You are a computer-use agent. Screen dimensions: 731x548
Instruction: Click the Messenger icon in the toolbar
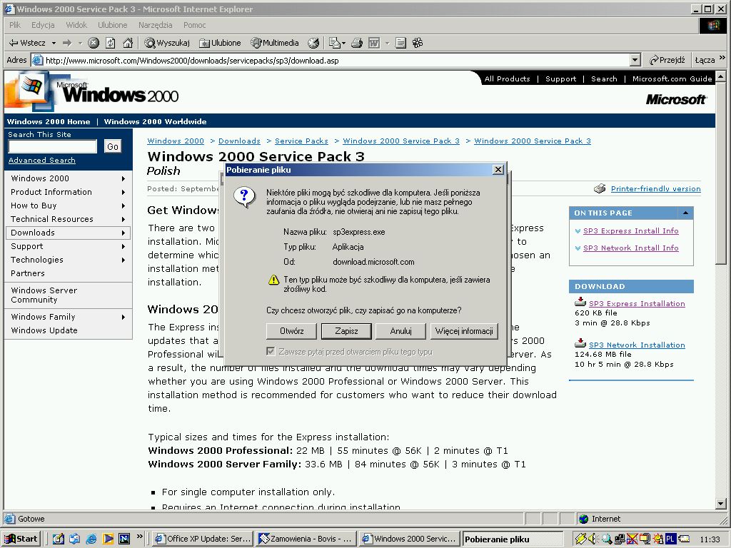click(x=418, y=43)
